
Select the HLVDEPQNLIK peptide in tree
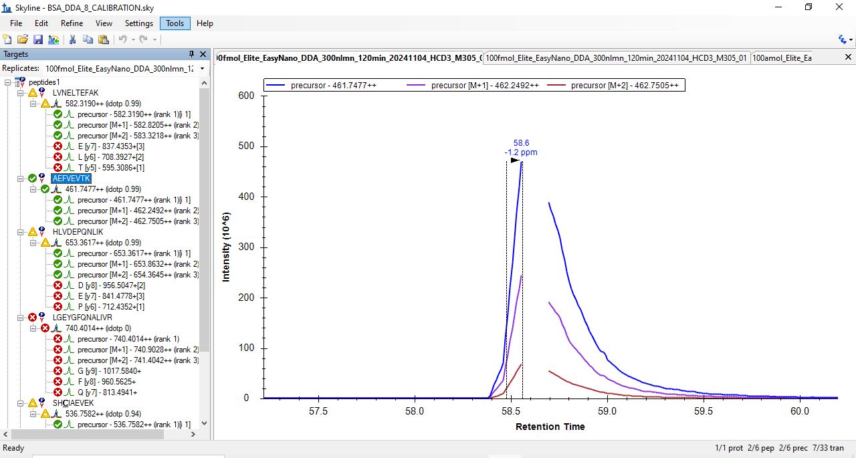pos(78,232)
